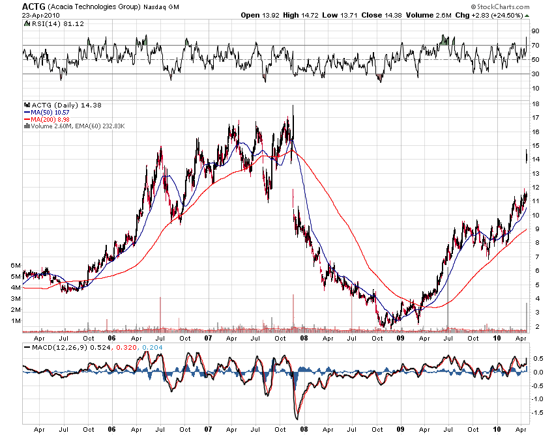Click the green up-arrow beside the Chg value
Screen dimensions: 554x435
click(x=527, y=16)
